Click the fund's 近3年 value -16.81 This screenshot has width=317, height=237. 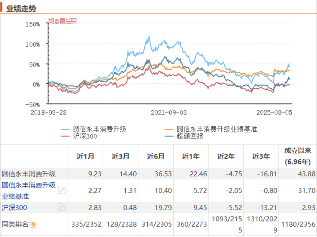pyautogui.click(x=267, y=174)
